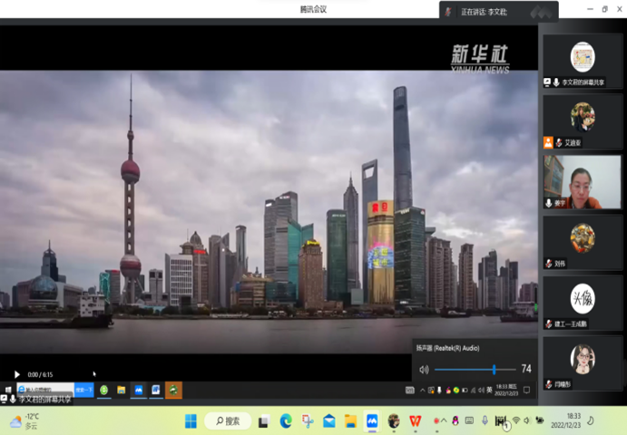
Task: Open Wi-Fi network tray icon
Action: (x=516, y=420)
